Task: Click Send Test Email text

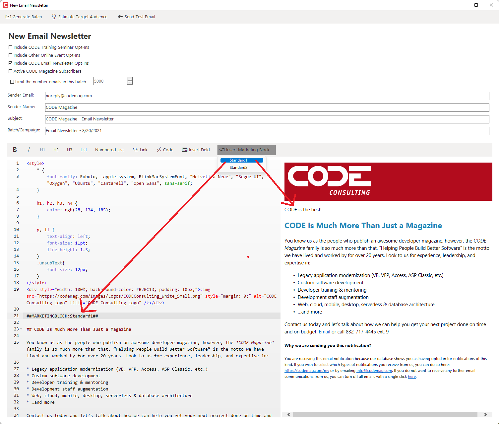Action: click(x=140, y=17)
